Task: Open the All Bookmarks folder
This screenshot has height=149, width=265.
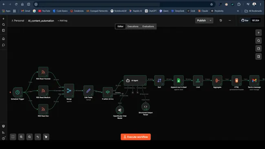Action: (x=253, y=11)
